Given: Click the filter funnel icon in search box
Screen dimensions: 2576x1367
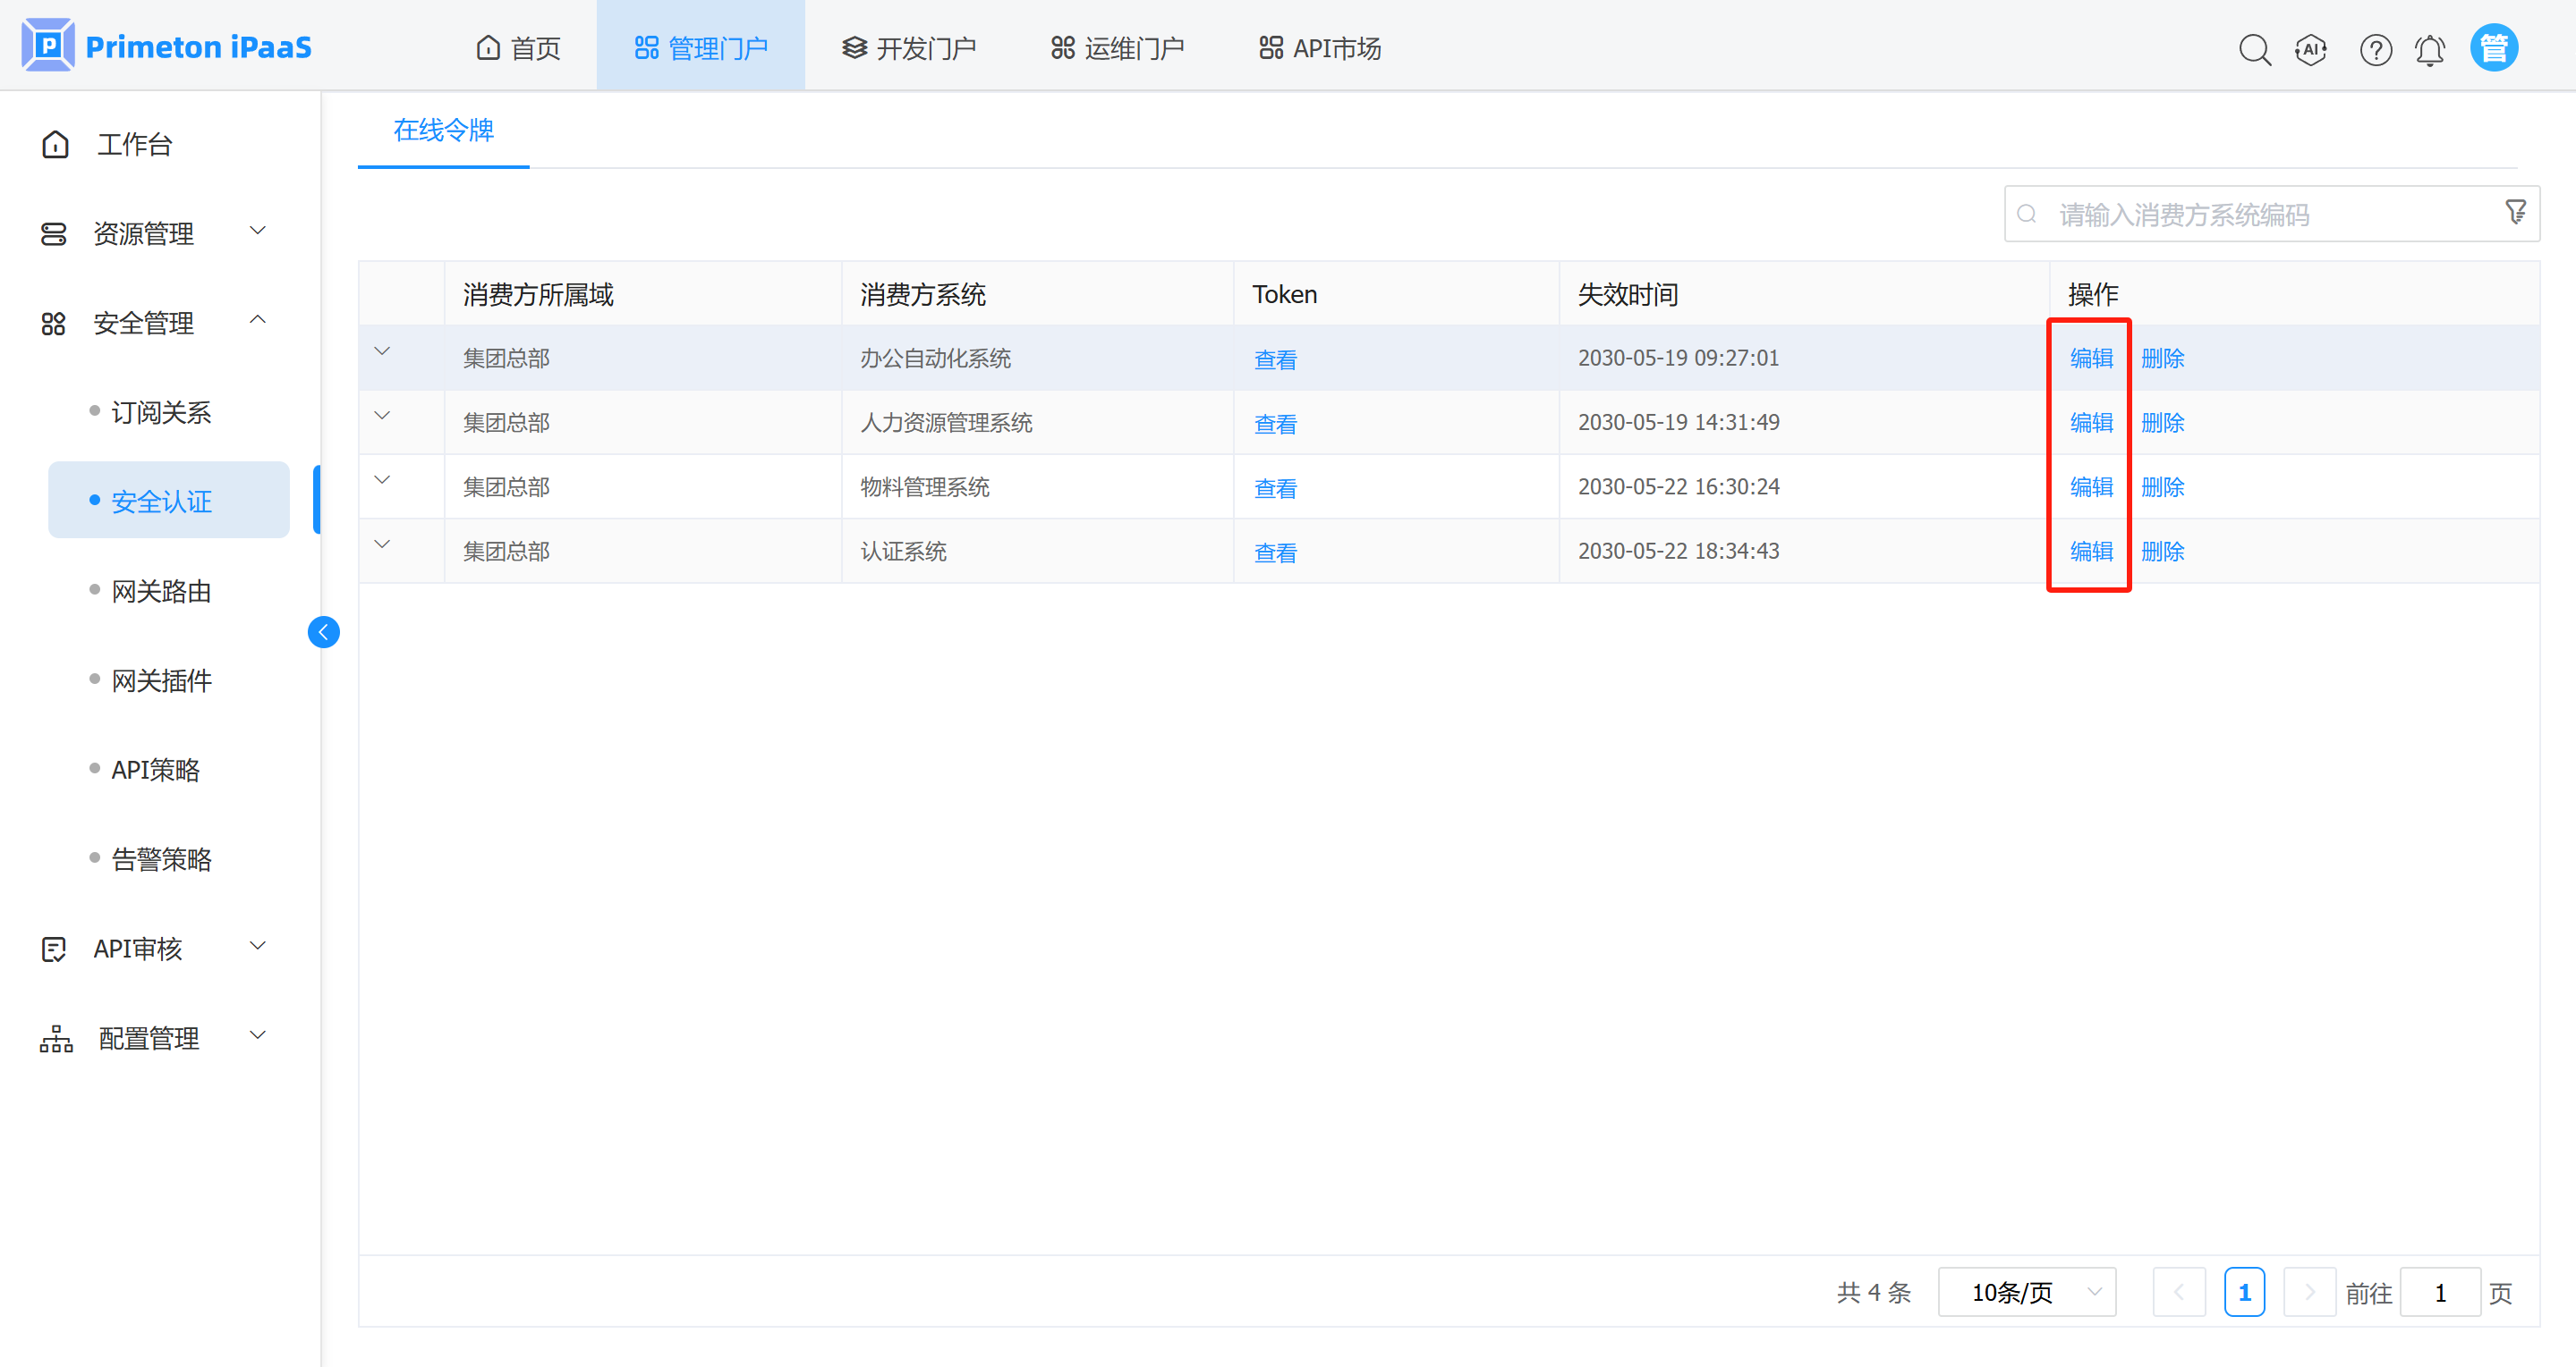Looking at the screenshot, I should click(2516, 212).
